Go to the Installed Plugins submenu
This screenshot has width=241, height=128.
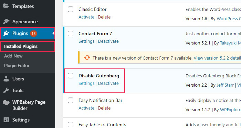(21, 47)
